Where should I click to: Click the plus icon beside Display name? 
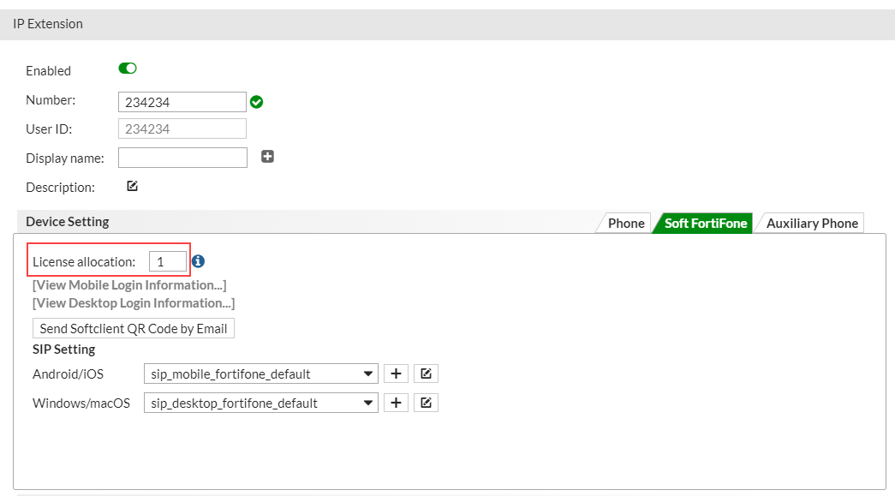coord(267,157)
